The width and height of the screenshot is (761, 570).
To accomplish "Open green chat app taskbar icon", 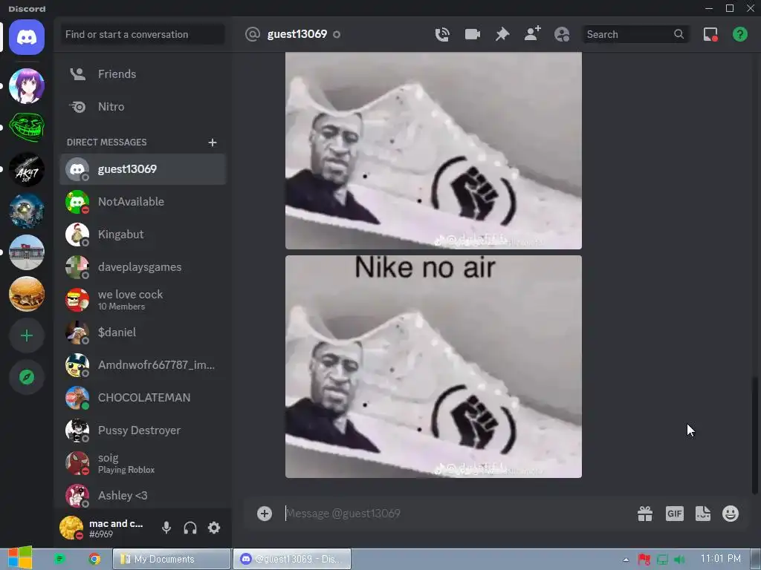I will click(59, 559).
